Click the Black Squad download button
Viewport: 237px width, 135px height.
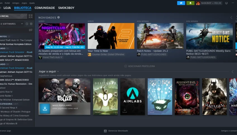pos(45,109)
